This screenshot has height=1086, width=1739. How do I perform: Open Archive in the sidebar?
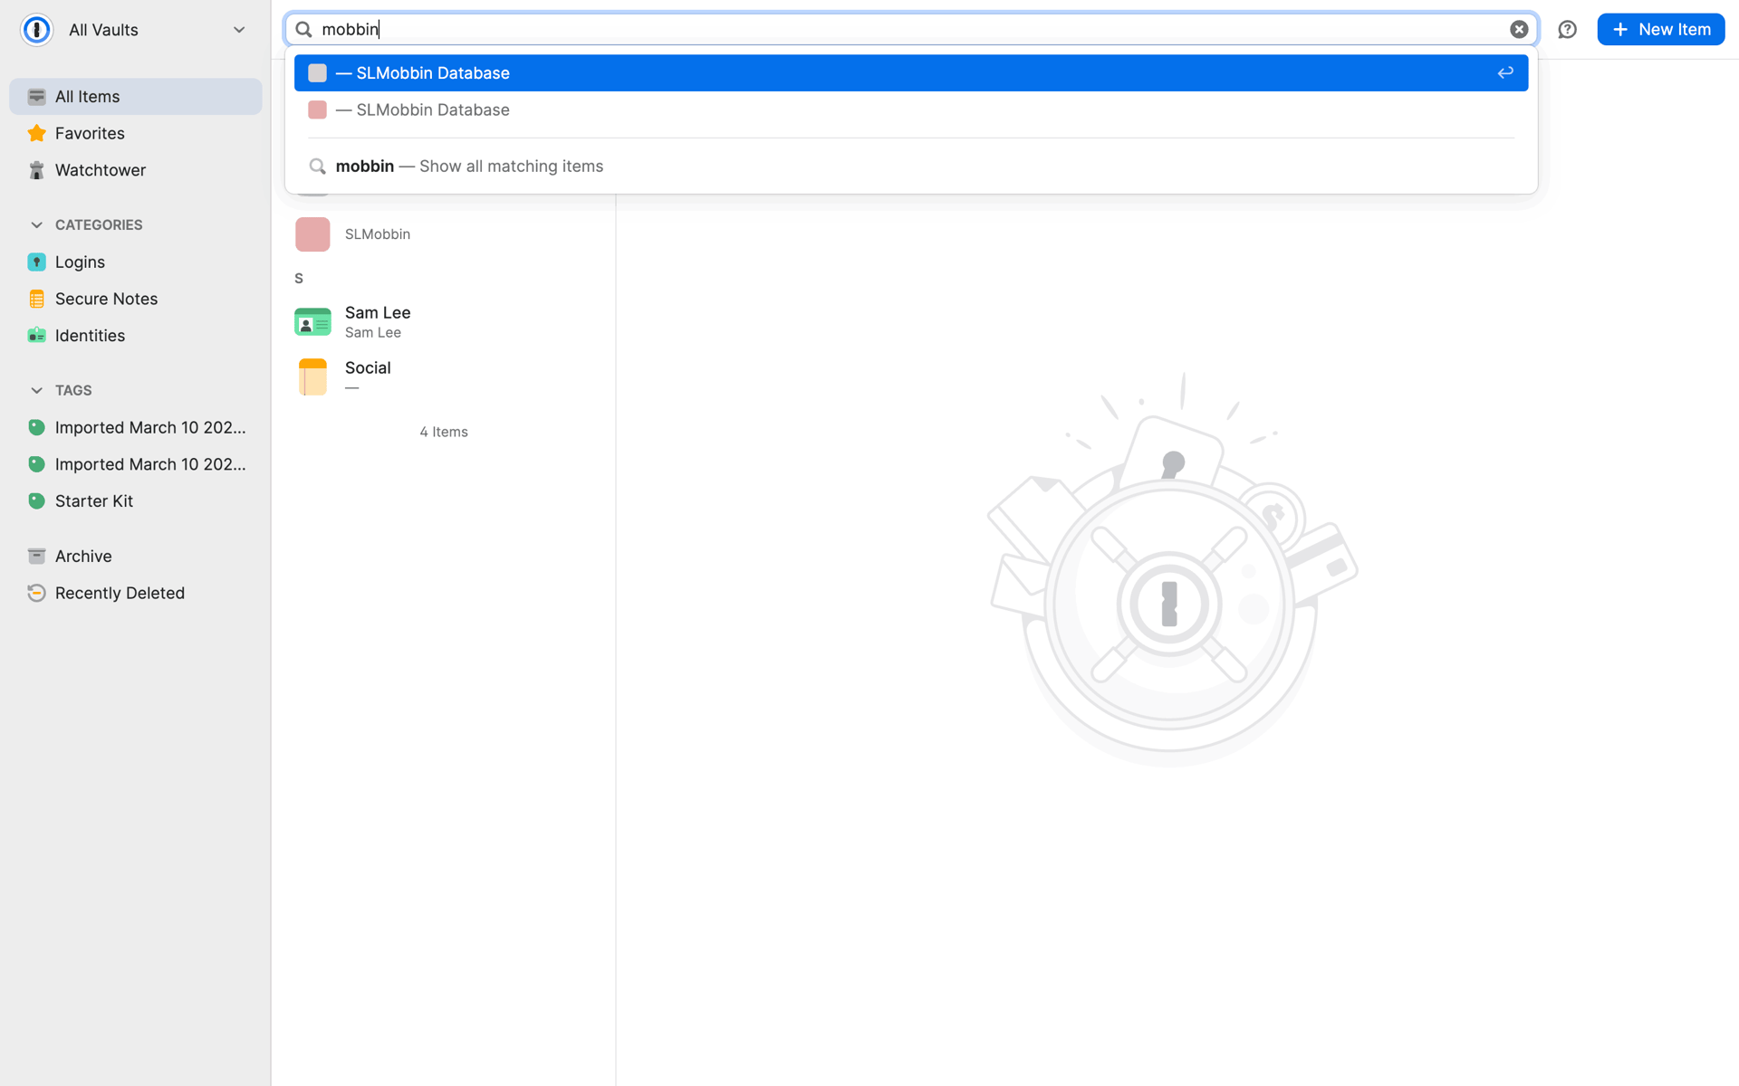tap(136, 557)
